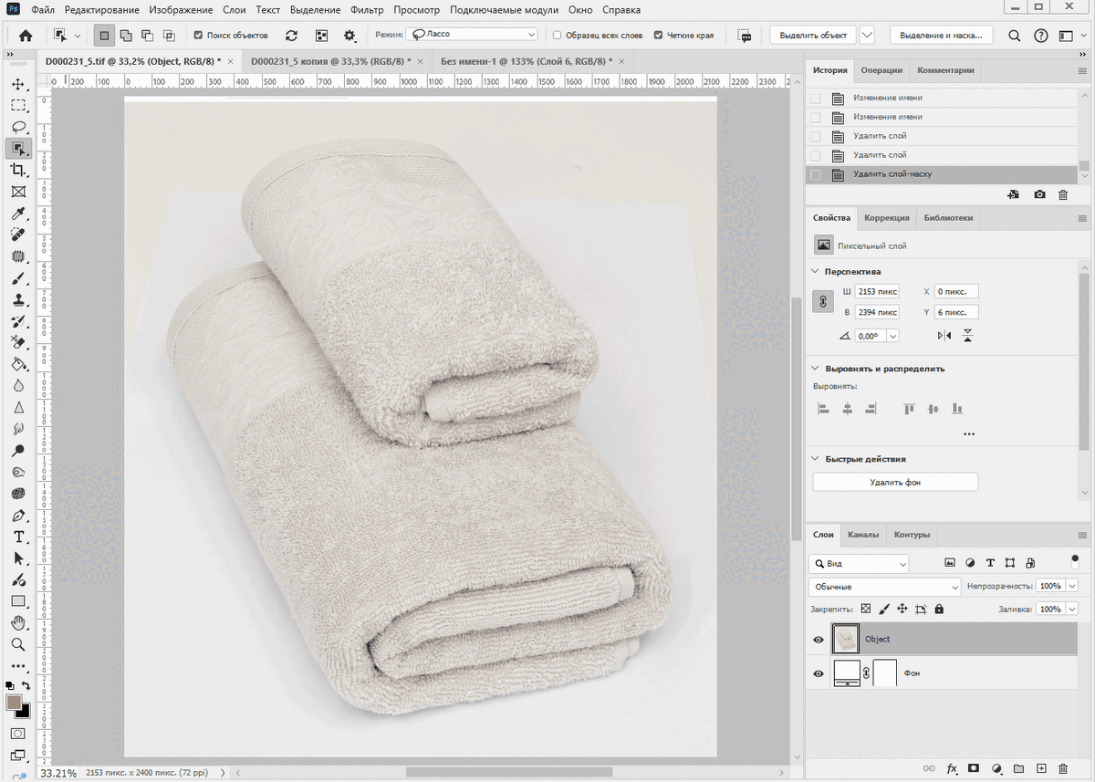Viewport: 1095px width, 782px height.
Task: Choose the Horizontal Type tool
Action: coord(17,537)
